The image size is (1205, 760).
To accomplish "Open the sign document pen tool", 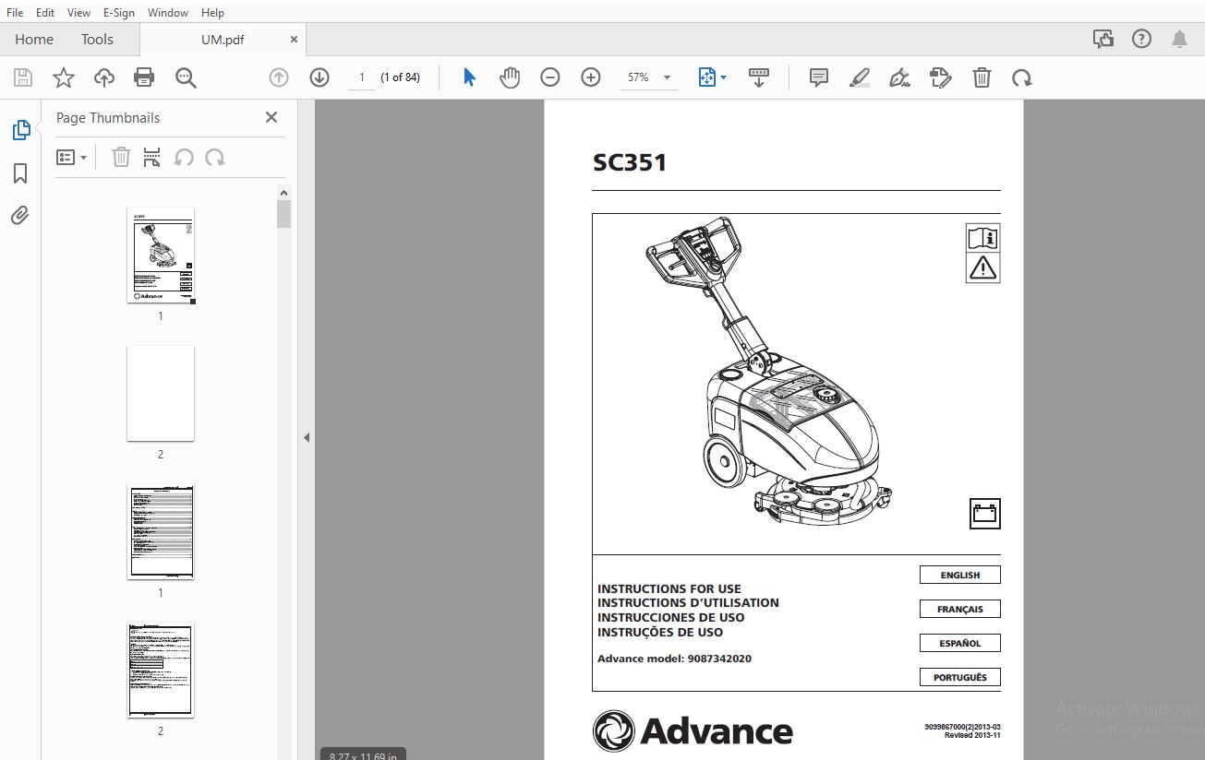I will (899, 77).
